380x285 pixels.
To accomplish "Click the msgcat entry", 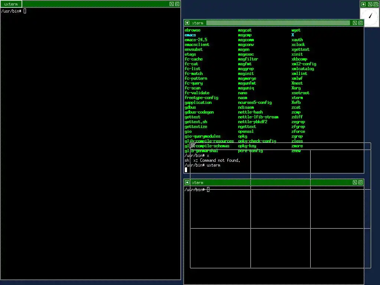I will (x=245, y=30).
